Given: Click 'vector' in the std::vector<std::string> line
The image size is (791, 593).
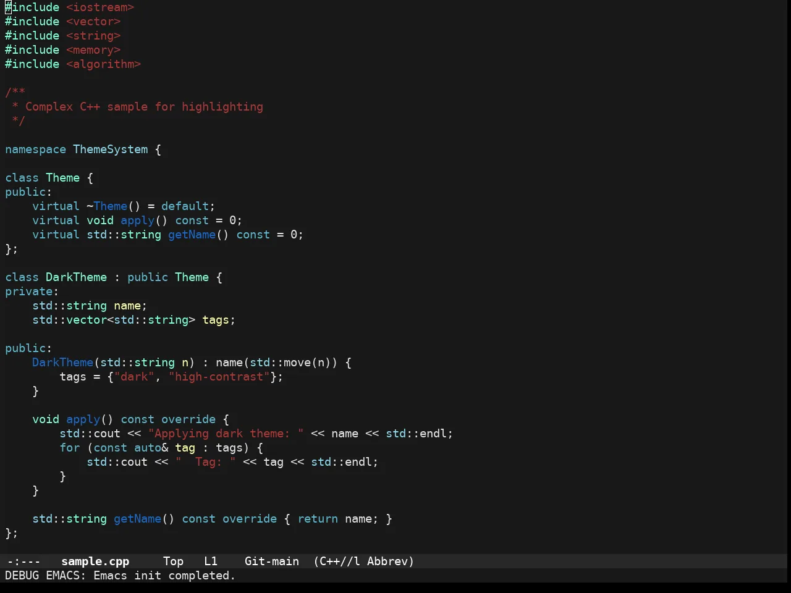Looking at the screenshot, I should pyautogui.click(x=87, y=320).
